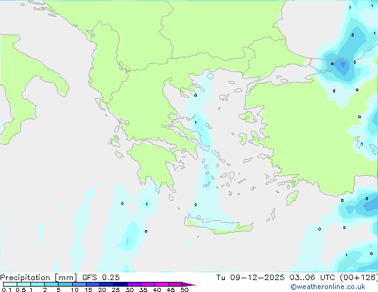Click the 40–45 mm magenta legend swatch
The height and width of the screenshot is (292, 378).
coord(162,284)
